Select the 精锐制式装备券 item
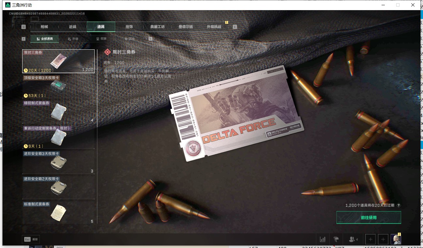This screenshot has width=423, height=248. [x=58, y=112]
